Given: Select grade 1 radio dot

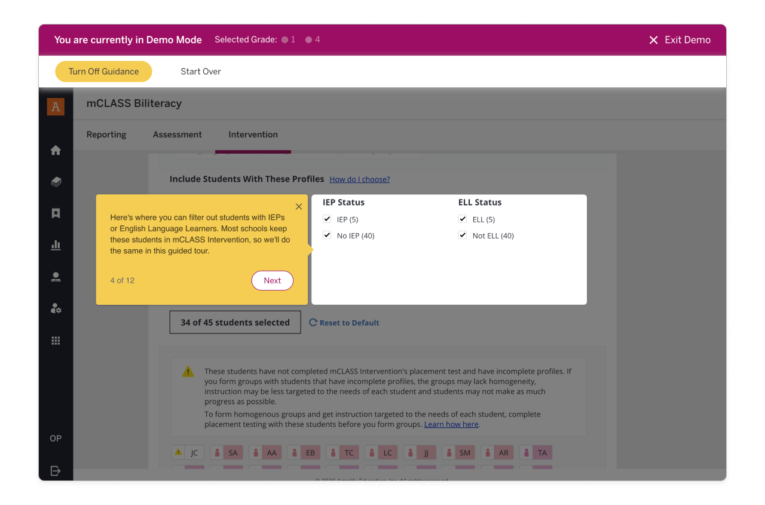Looking at the screenshot, I should point(285,40).
